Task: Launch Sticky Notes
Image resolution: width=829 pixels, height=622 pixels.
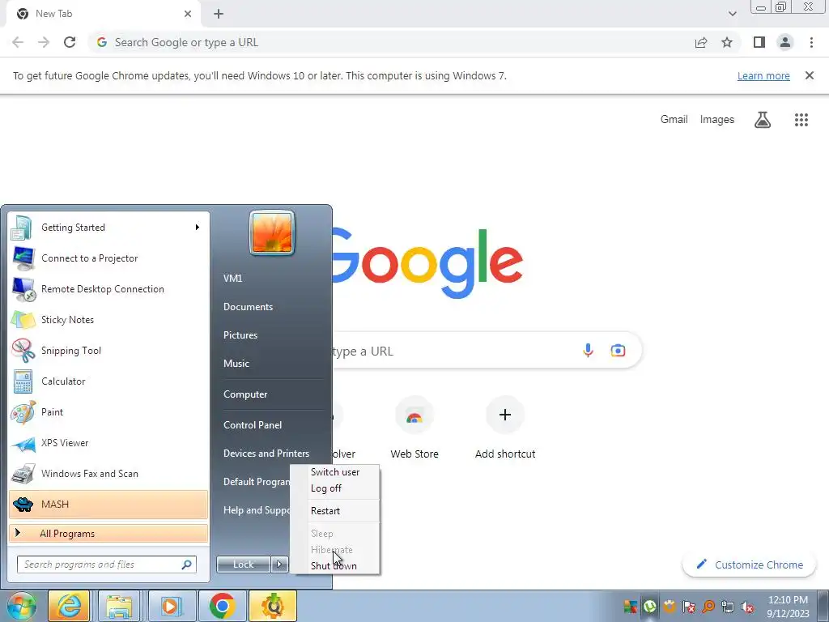Action: [108, 319]
